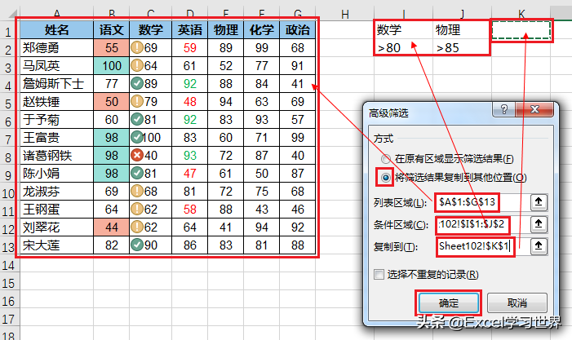Image resolution: width=572 pixels, height=340 pixels.
Task: Click the name cell 刘翠花
Action: pyautogui.click(x=56, y=227)
